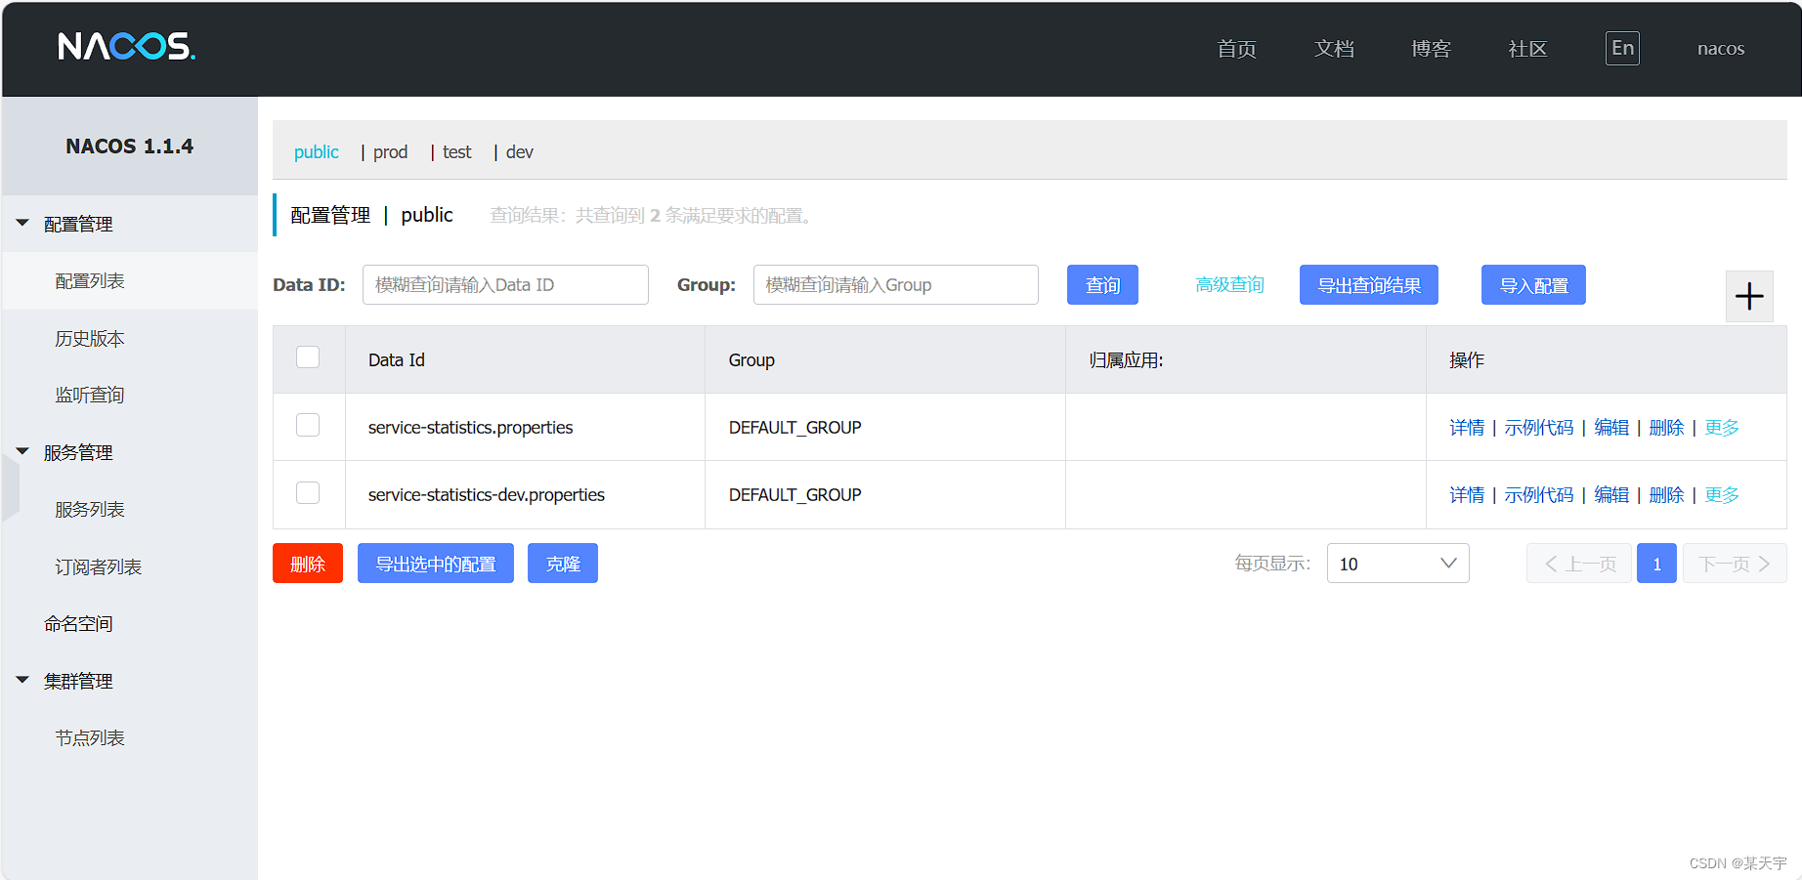This screenshot has width=1802, height=880.
Task: Open the page size dropdown showing 10
Action: [1397, 564]
